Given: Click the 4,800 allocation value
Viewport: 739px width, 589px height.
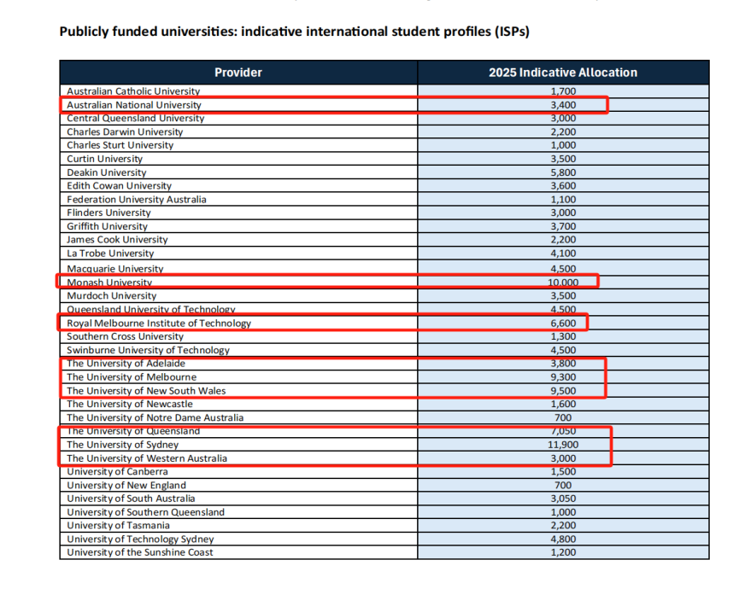Looking at the screenshot, I should (x=563, y=539).
